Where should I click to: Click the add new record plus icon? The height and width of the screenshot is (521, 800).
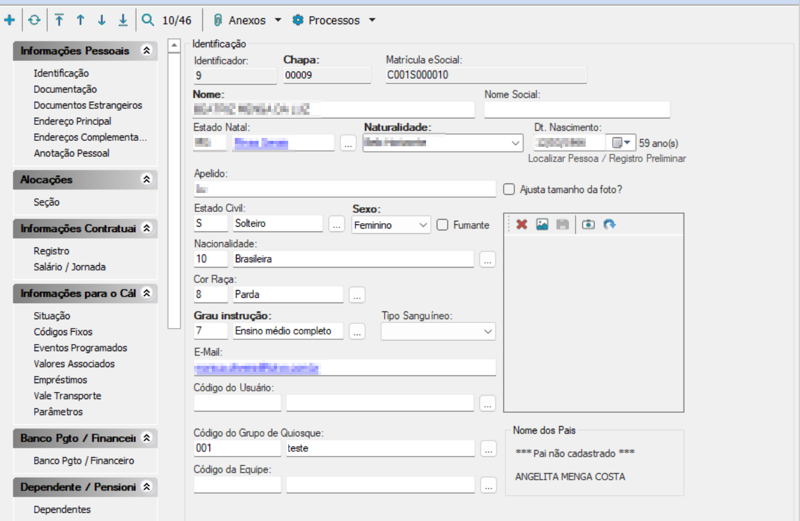(9, 20)
